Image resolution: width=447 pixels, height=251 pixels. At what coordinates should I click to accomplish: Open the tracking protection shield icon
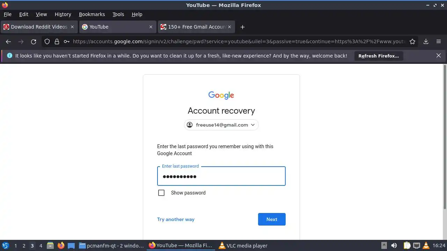tap(47, 41)
